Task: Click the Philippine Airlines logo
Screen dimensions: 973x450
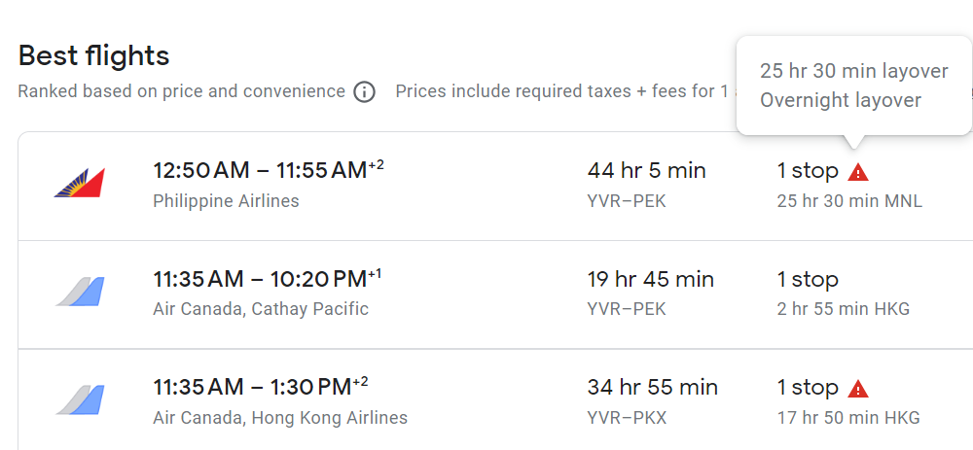Action: [x=79, y=183]
